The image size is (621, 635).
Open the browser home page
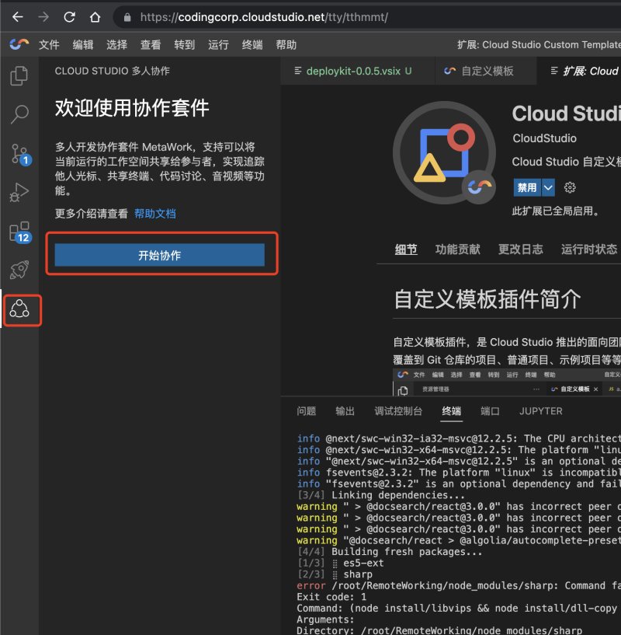95,17
